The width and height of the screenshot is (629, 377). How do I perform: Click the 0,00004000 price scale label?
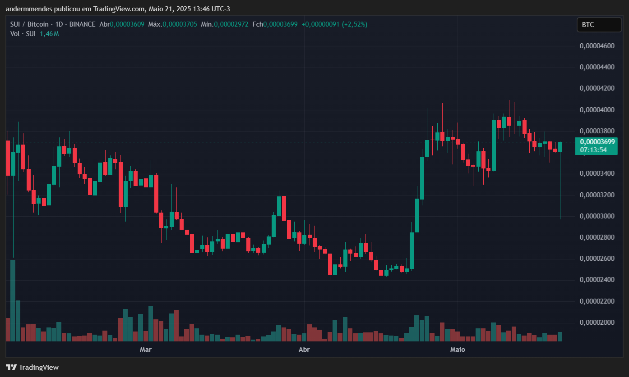tap(597, 109)
